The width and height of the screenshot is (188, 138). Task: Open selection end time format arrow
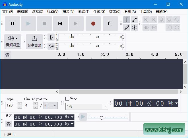(x=72, y=124)
